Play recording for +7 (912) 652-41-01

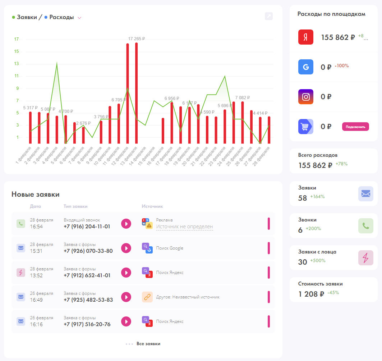click(x=126, y=273)
